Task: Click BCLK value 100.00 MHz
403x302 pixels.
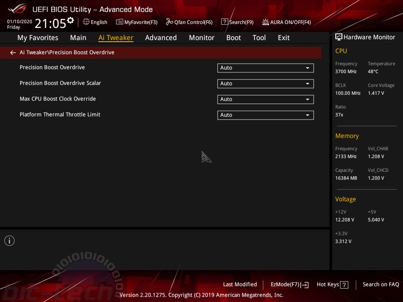Action: coord(348,93)
